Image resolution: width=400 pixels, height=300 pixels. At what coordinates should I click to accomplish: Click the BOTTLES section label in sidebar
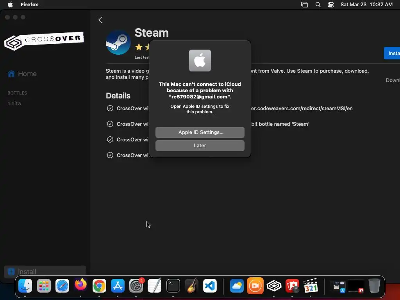click(17, 93)
